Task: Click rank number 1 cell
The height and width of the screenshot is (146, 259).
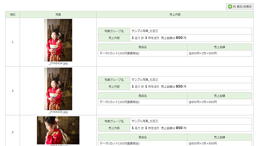Action: tap(13, 42)
